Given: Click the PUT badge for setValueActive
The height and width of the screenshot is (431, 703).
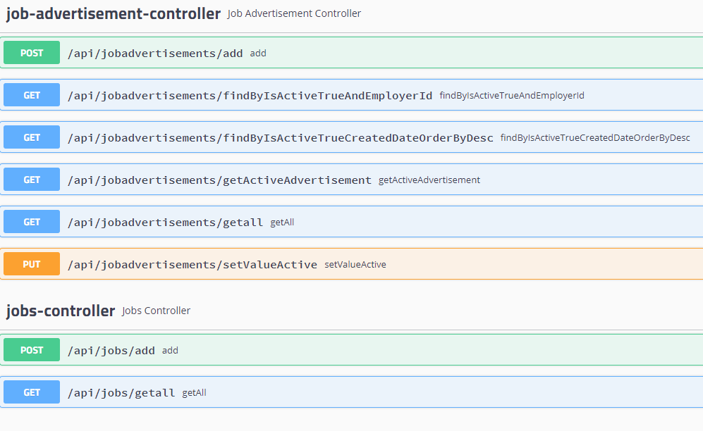Looking at the screenshot, I should pyautogui.click(x=32, y=264).
